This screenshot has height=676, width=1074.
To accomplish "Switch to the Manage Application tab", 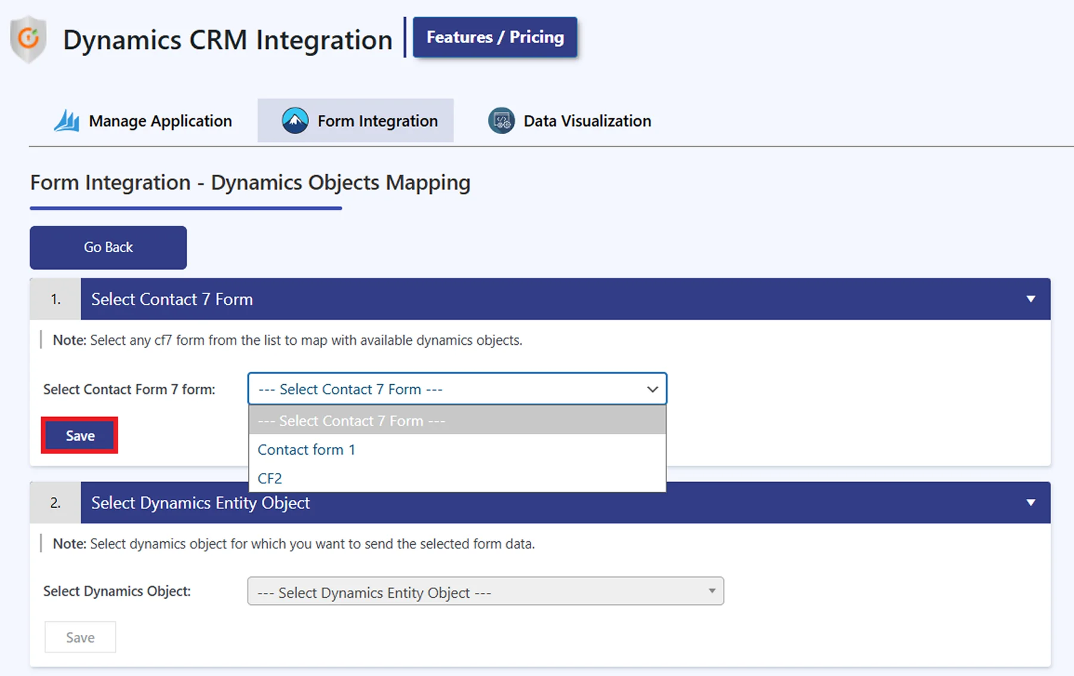I will point(159,120).
